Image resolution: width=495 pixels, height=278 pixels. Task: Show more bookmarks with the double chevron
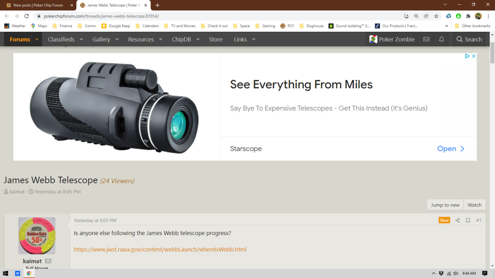click(446, 26)
